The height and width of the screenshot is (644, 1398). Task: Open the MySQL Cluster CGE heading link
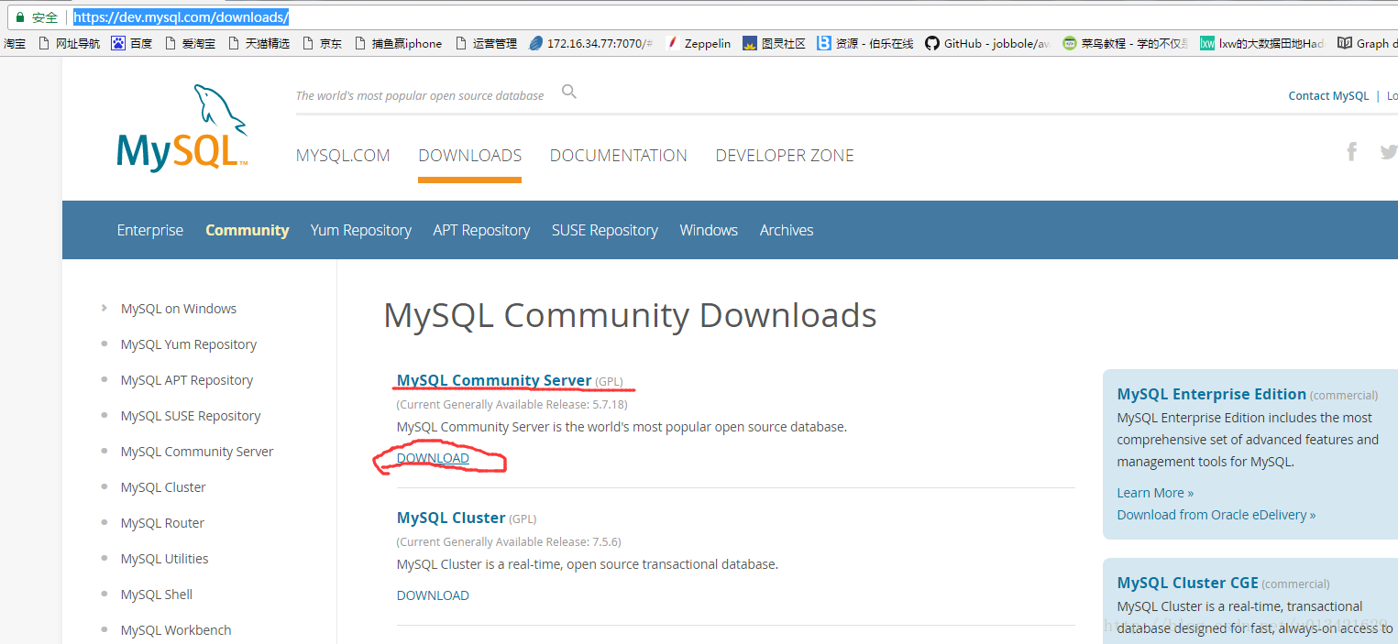[1188, 583]
